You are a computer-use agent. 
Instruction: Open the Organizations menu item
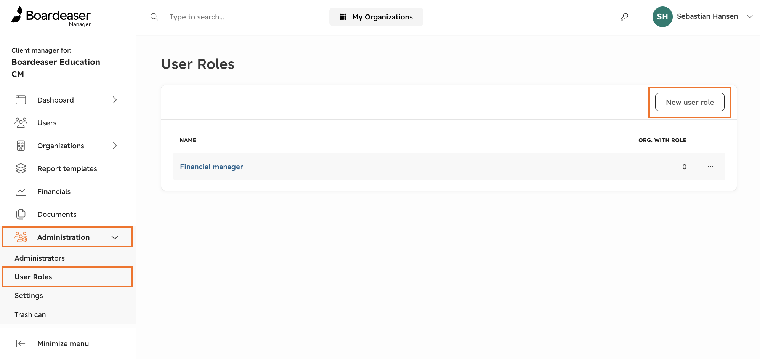click(61, 146)
